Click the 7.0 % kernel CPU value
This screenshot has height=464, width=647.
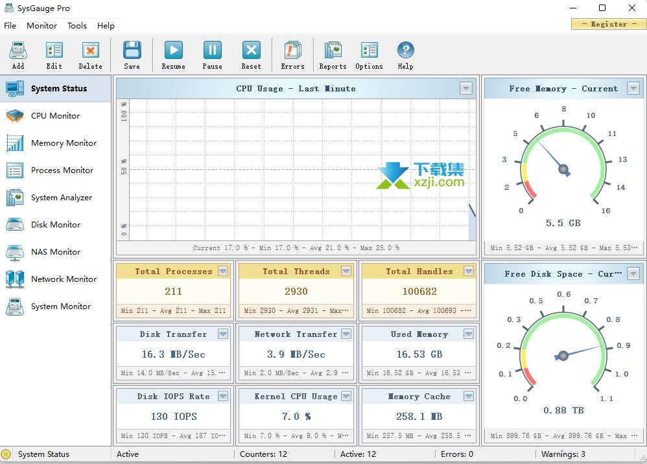[296, 417]
